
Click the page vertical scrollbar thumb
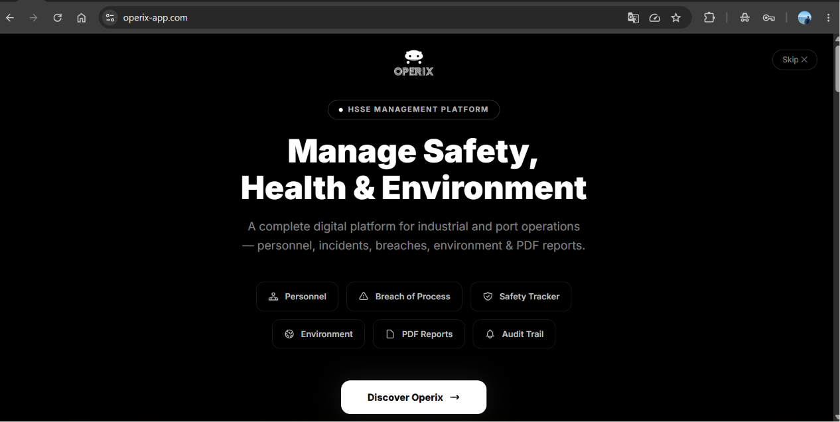836,70
